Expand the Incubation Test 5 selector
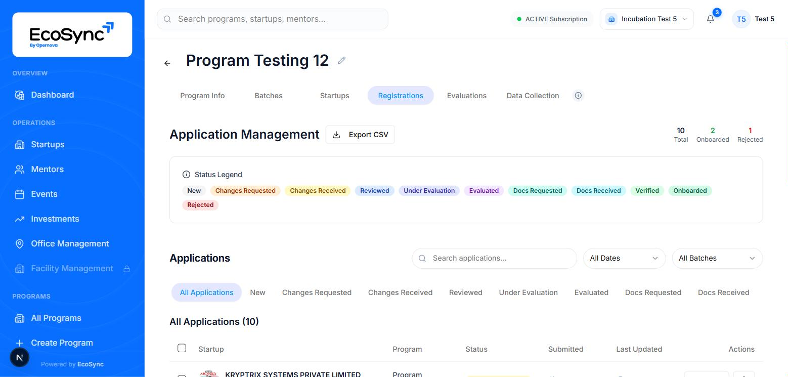The width and height of the screenshot is (788, 377). tap(646, 19)
